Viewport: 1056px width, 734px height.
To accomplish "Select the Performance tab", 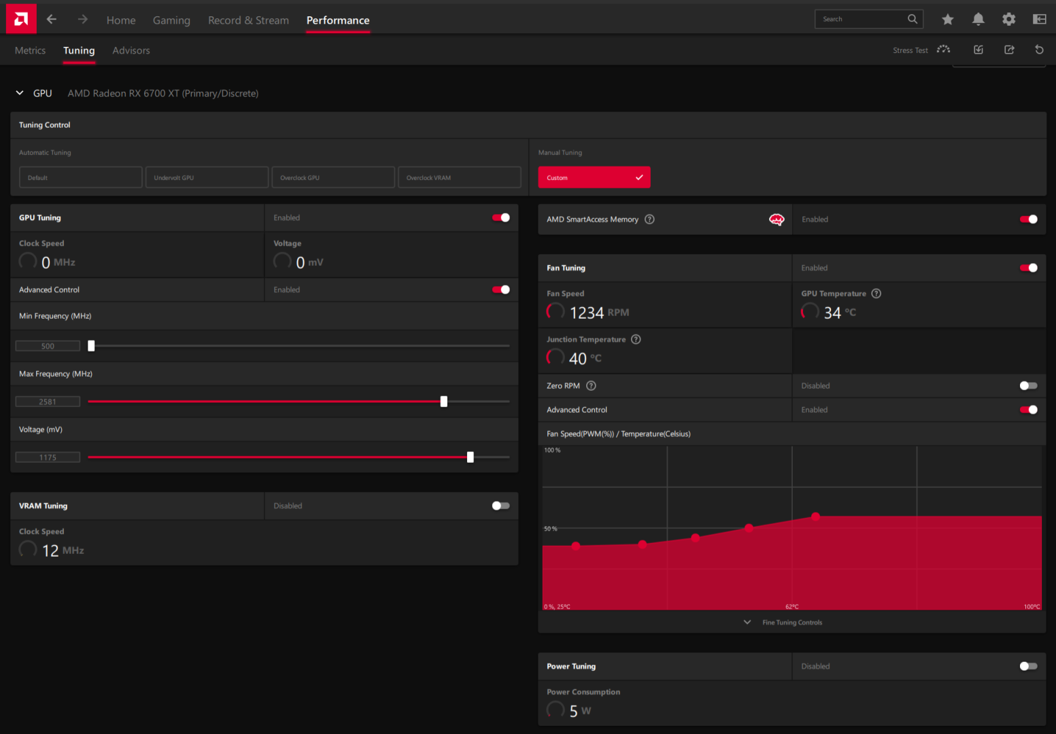I will click(x=338, y=20).
